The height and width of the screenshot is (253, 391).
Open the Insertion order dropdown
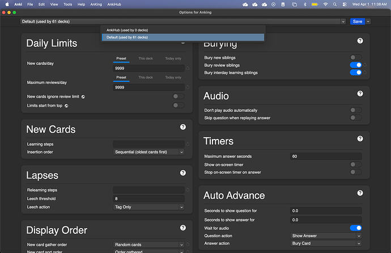(x=149, y=152)
